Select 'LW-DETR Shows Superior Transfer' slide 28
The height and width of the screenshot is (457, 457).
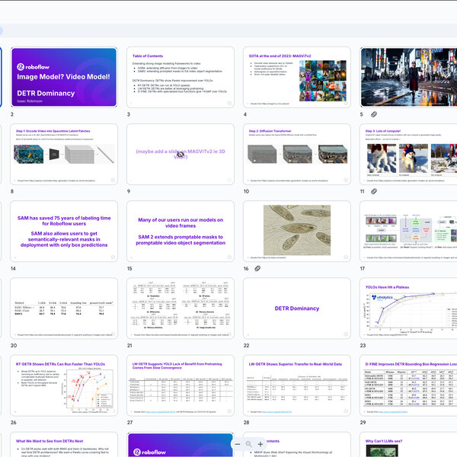click(x=297, y=385)
